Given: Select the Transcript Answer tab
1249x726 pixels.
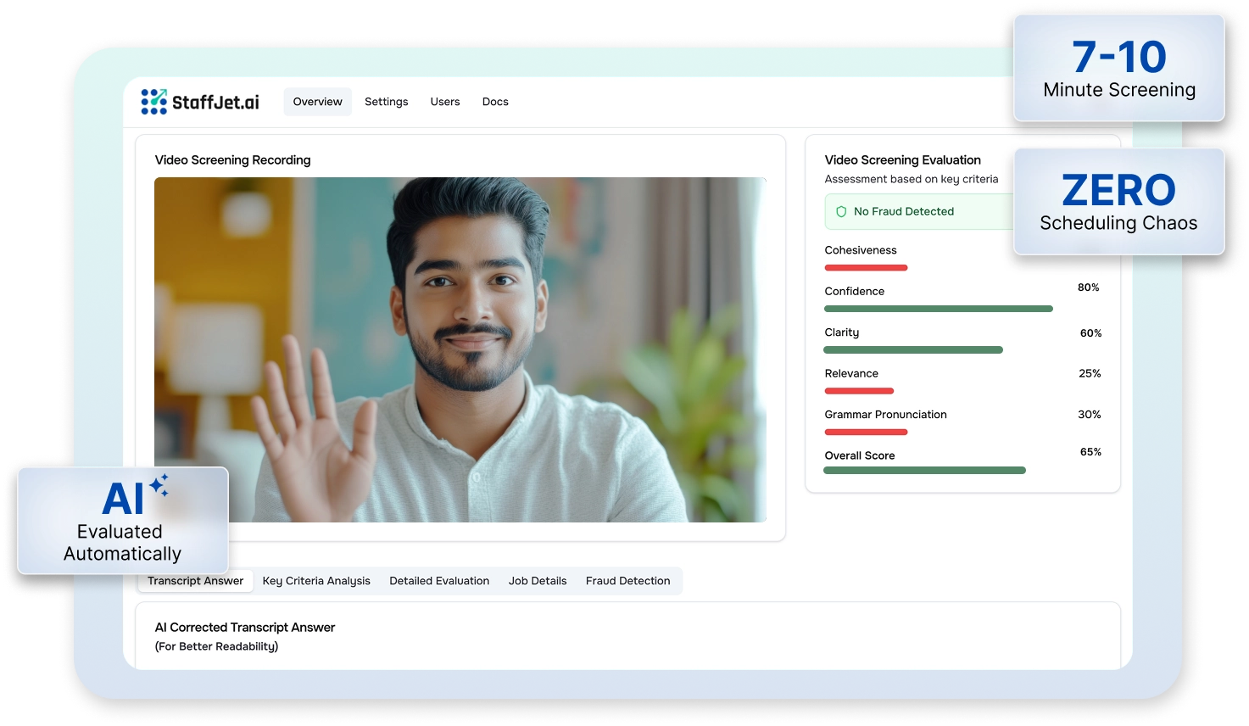Looking at the screenshot, I should click(x=195, y=581).
